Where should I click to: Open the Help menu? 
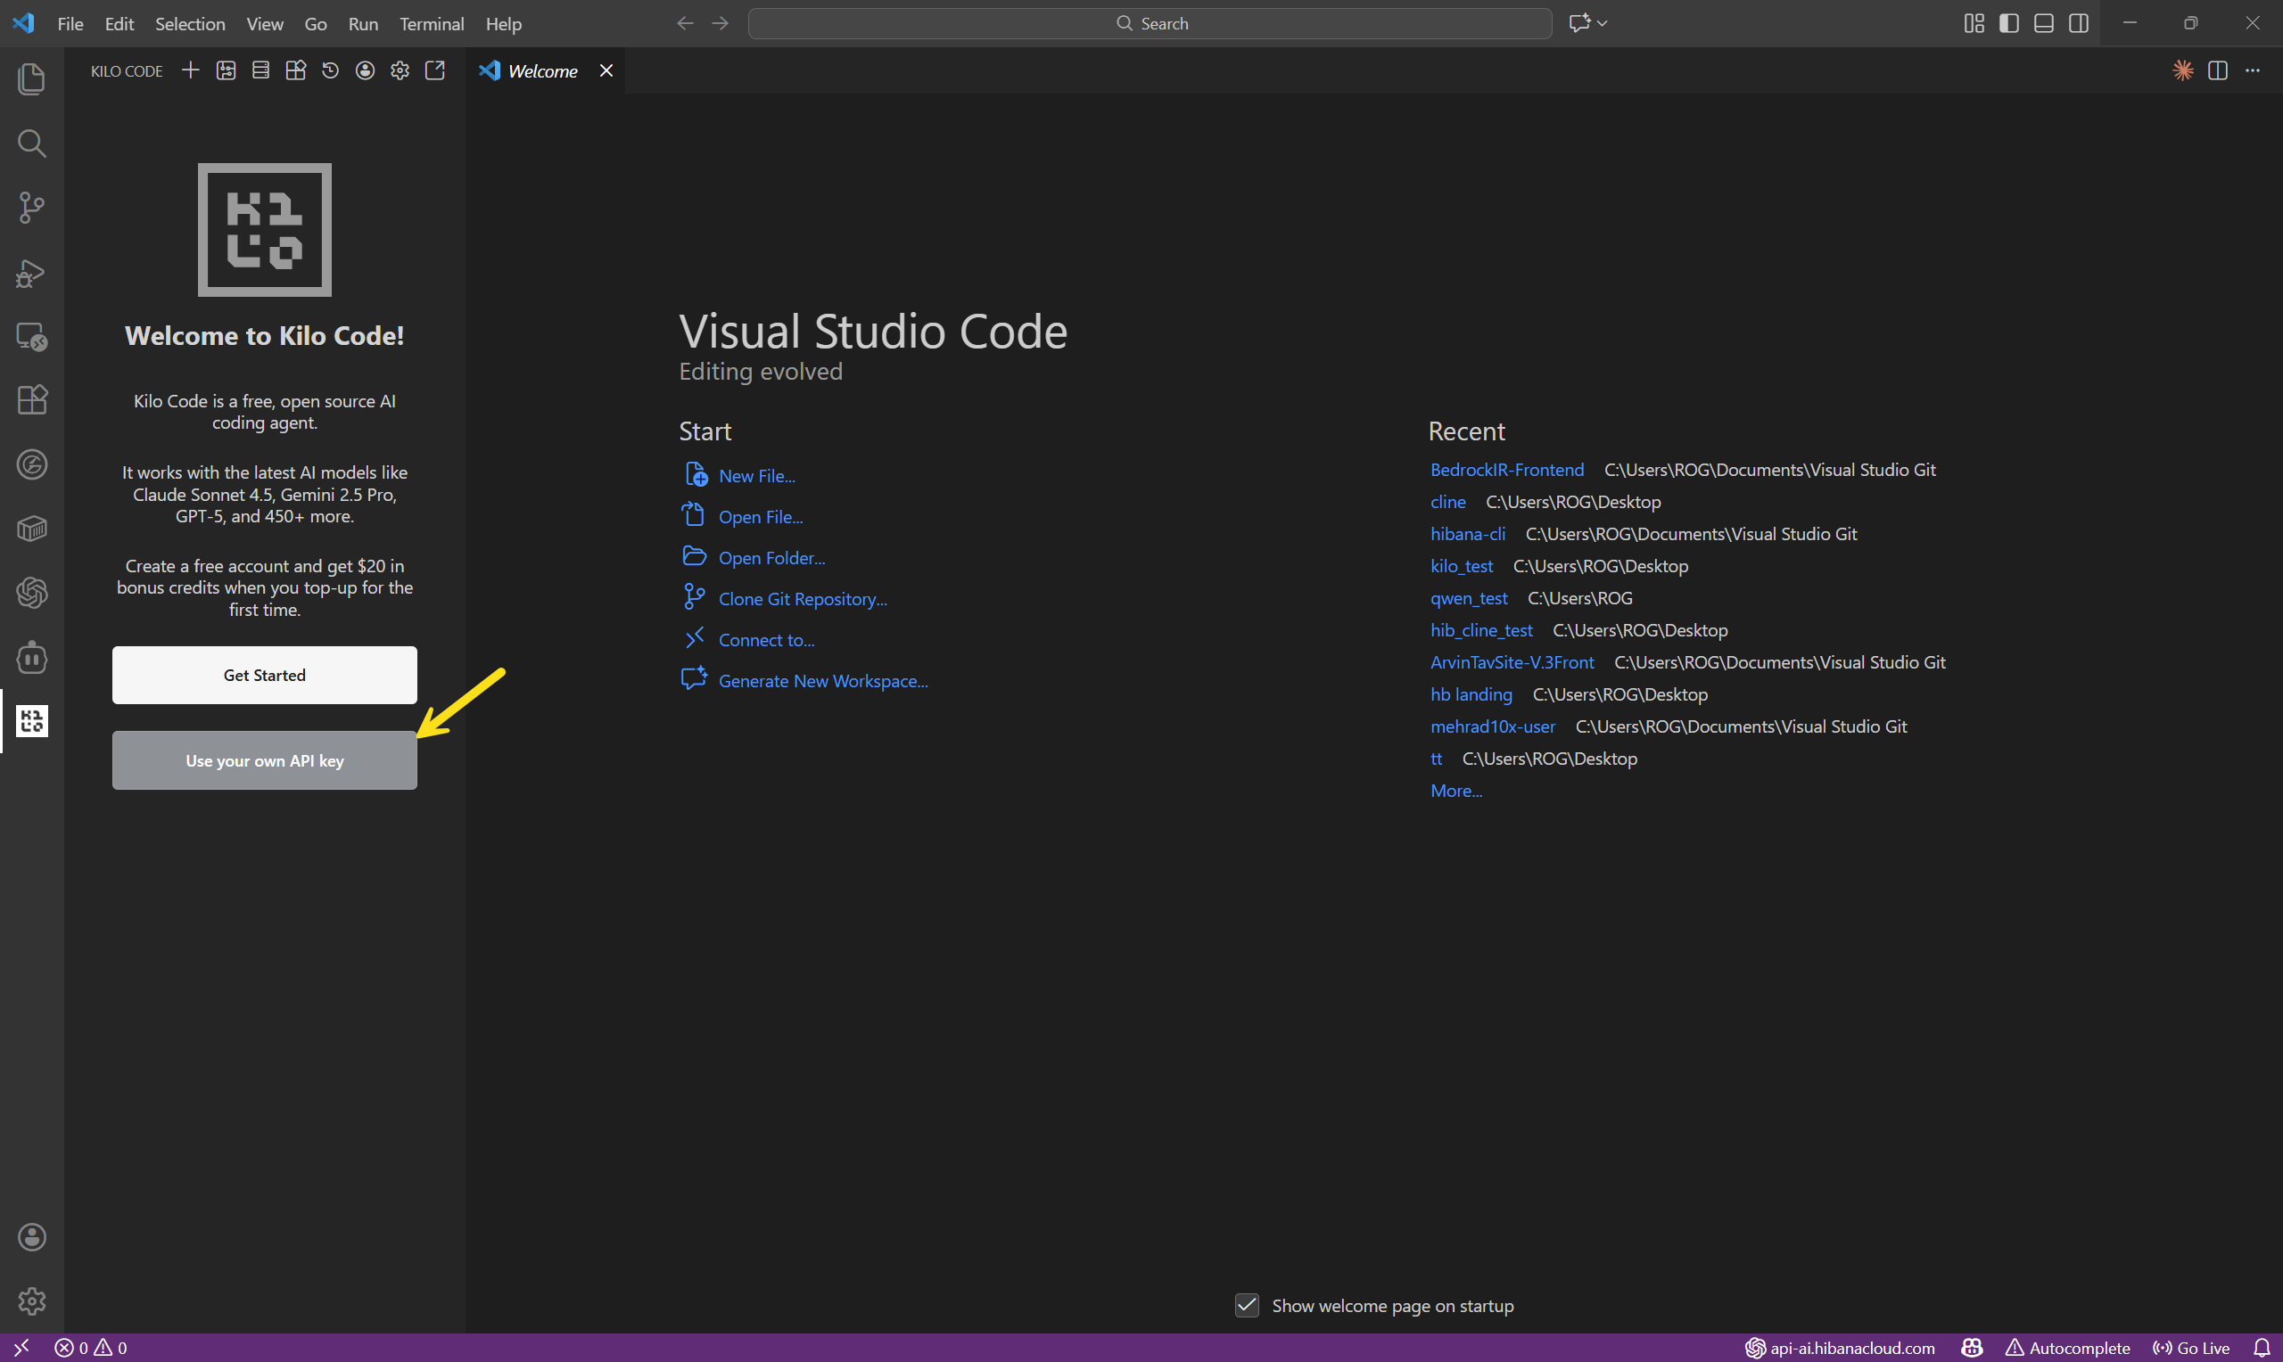(x=504, y=24)
